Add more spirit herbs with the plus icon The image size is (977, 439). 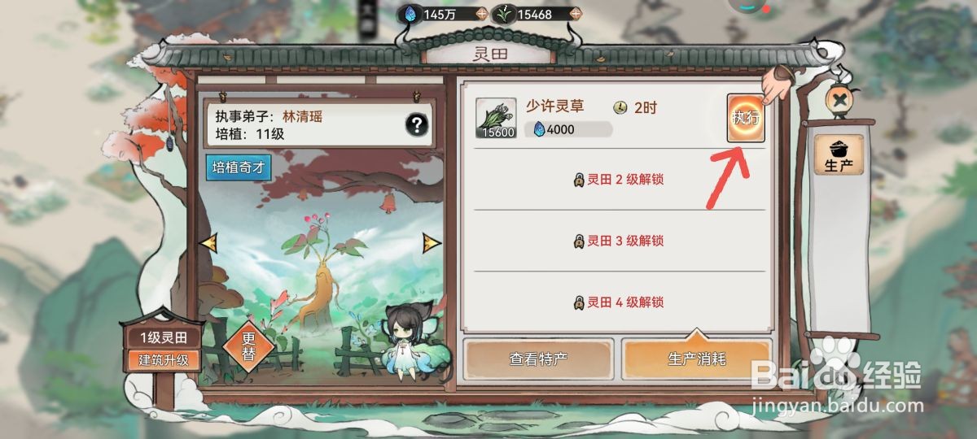tap(575, 14)
